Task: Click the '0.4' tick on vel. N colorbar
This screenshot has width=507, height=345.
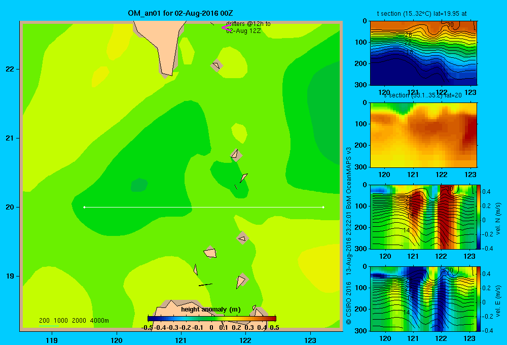Action: pyautogui.click(x=486, y=192)
